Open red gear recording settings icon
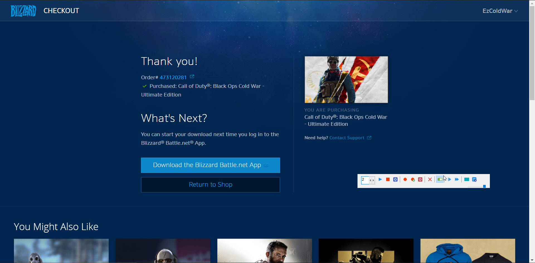 pos(420,179)
